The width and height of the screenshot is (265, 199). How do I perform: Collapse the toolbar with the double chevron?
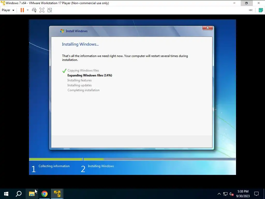pyautogui.click(x=251, y=10)
